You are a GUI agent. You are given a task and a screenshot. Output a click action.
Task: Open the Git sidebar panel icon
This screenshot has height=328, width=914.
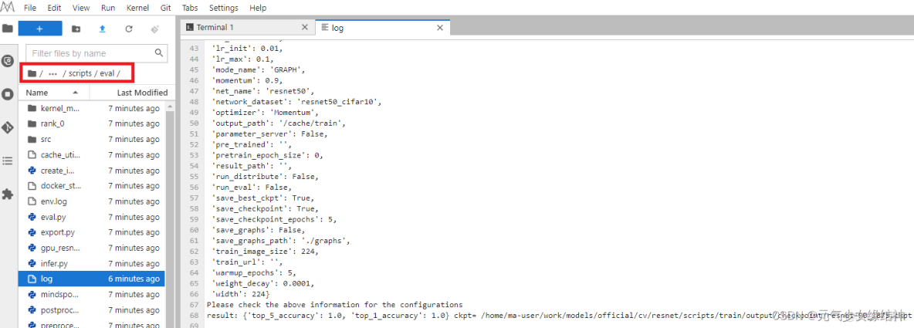tap(8, 127)
